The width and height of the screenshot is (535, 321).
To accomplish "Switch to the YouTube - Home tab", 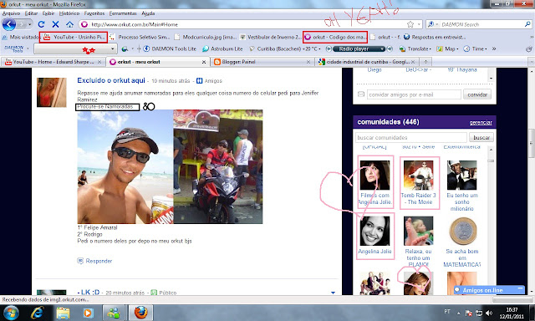I will (x=53, y=62).
